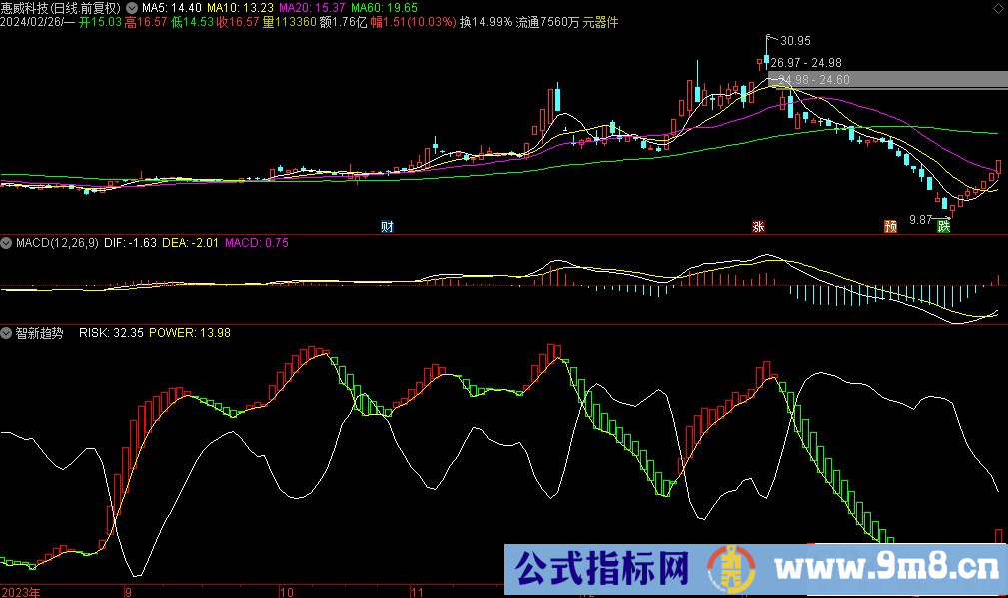Click the closing price 收16.57

click(x=238, y=23)
